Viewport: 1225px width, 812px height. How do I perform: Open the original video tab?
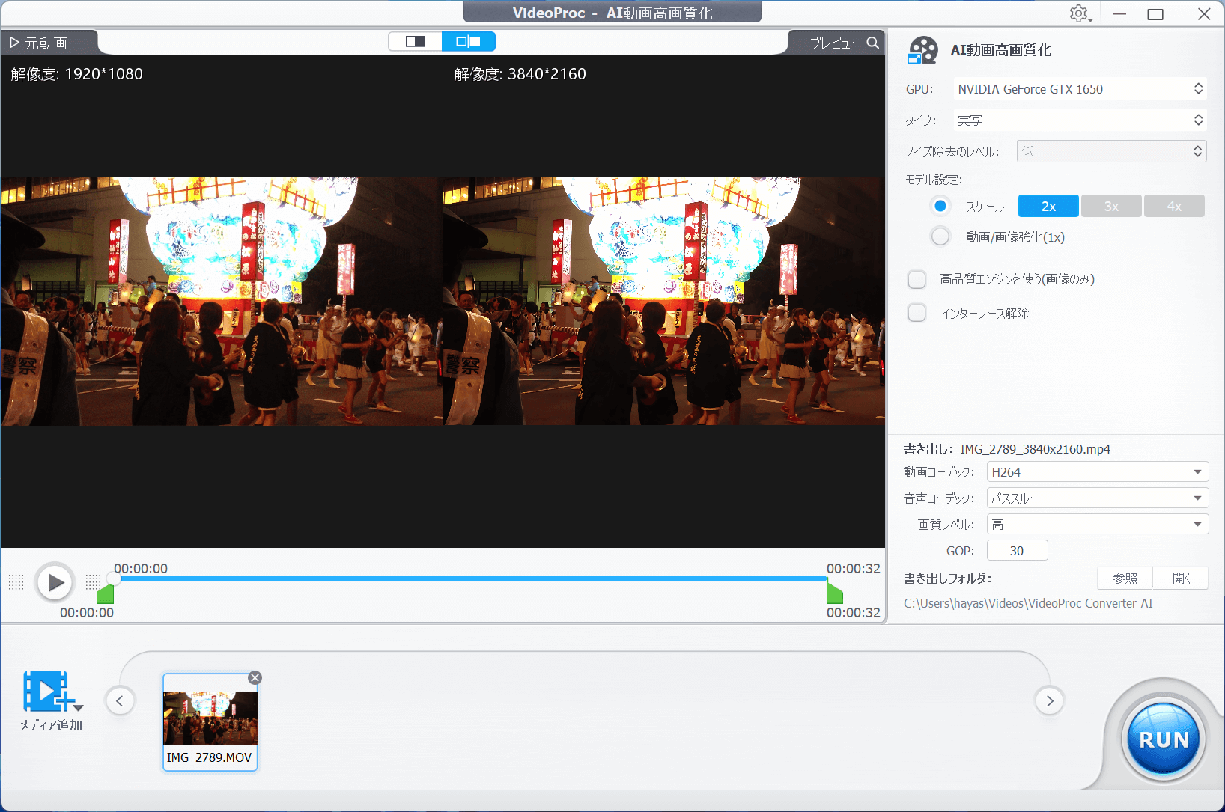[48, 43]
